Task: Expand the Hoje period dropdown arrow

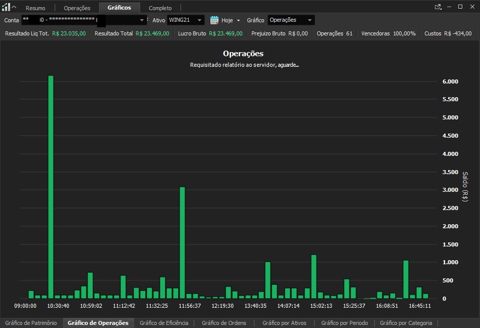Action: click(238, 21)
